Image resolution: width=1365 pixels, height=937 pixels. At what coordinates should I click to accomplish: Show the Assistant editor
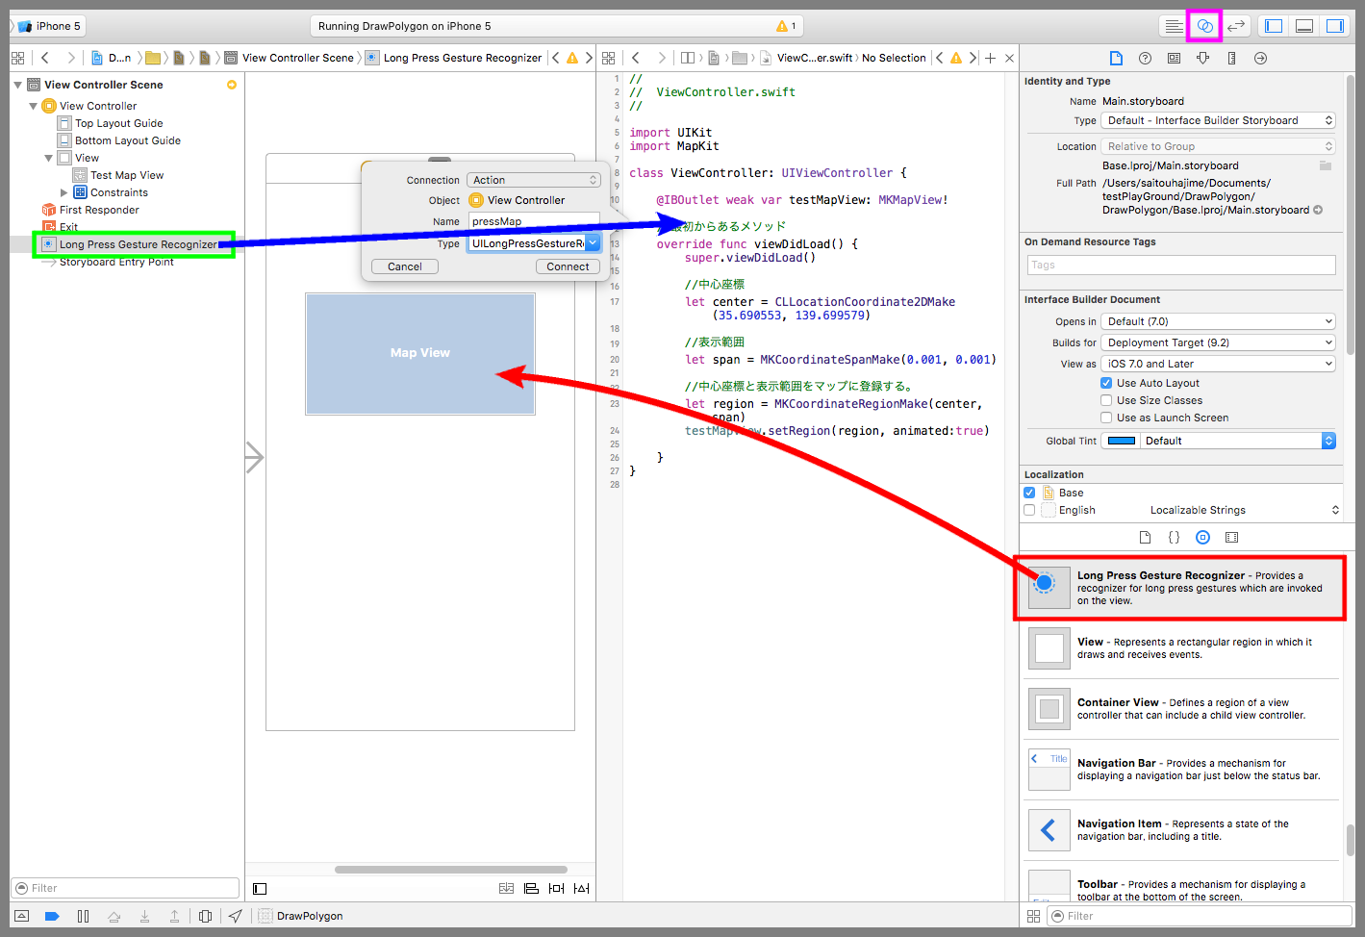pyautogui.click(x=1204, y=26)
